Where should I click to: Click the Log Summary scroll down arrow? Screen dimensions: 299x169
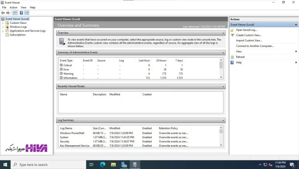pyautogui.click(x=221, y=145)
